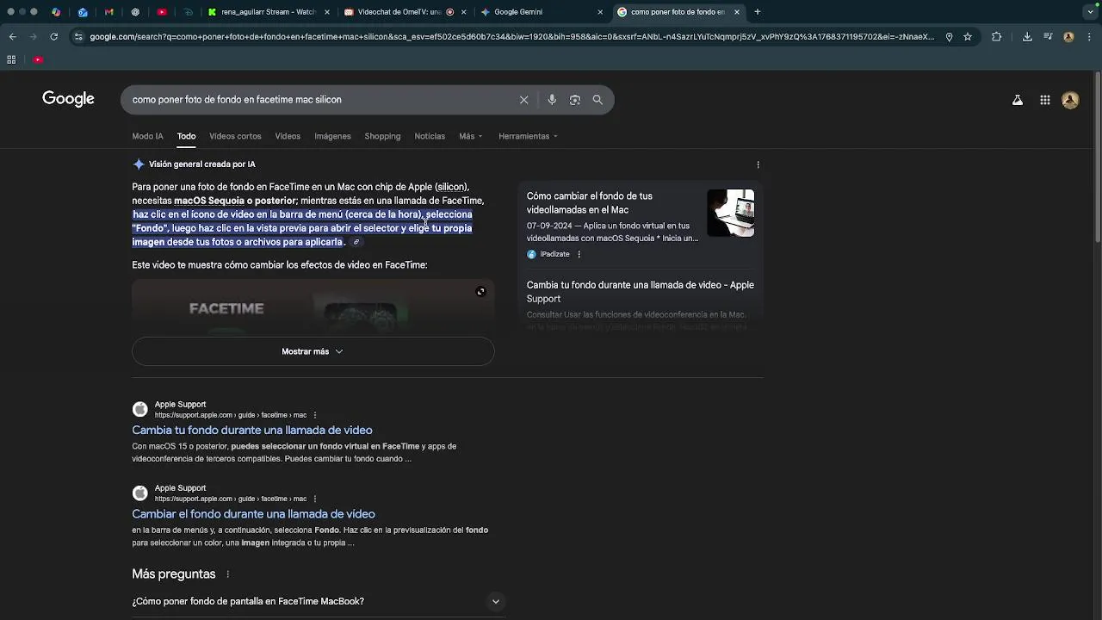Screen dimensions: 1102x620
Task: Close the Videochat de OmeTV tab
Action: (463, 12)
